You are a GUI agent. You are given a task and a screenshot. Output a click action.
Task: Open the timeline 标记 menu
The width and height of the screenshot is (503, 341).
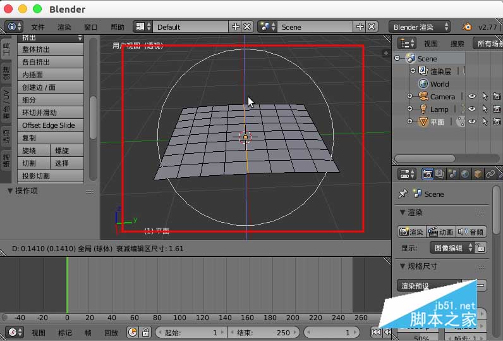tap(65, 332)
